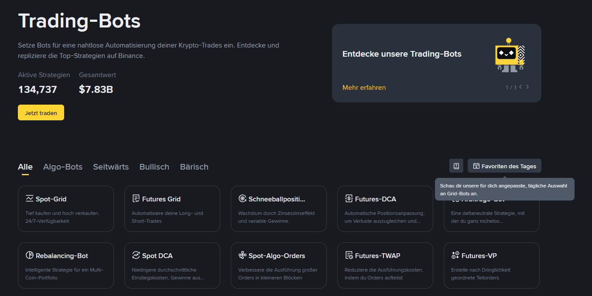Click the intro paragraph 'Setze Bots für eine nahtlose'
Viewport: 592px width, 296px height.
[148, 51]
